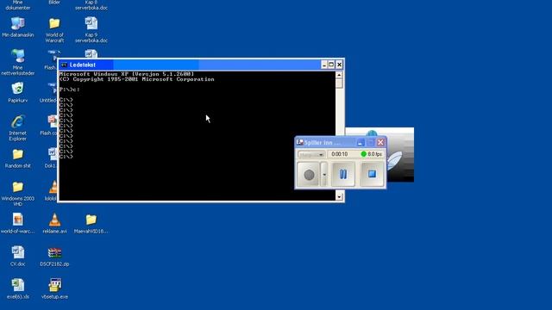Minimize the Spiller inn recorder window
Image resolution: width=552 pixels, height=310 pixels.
361,142
